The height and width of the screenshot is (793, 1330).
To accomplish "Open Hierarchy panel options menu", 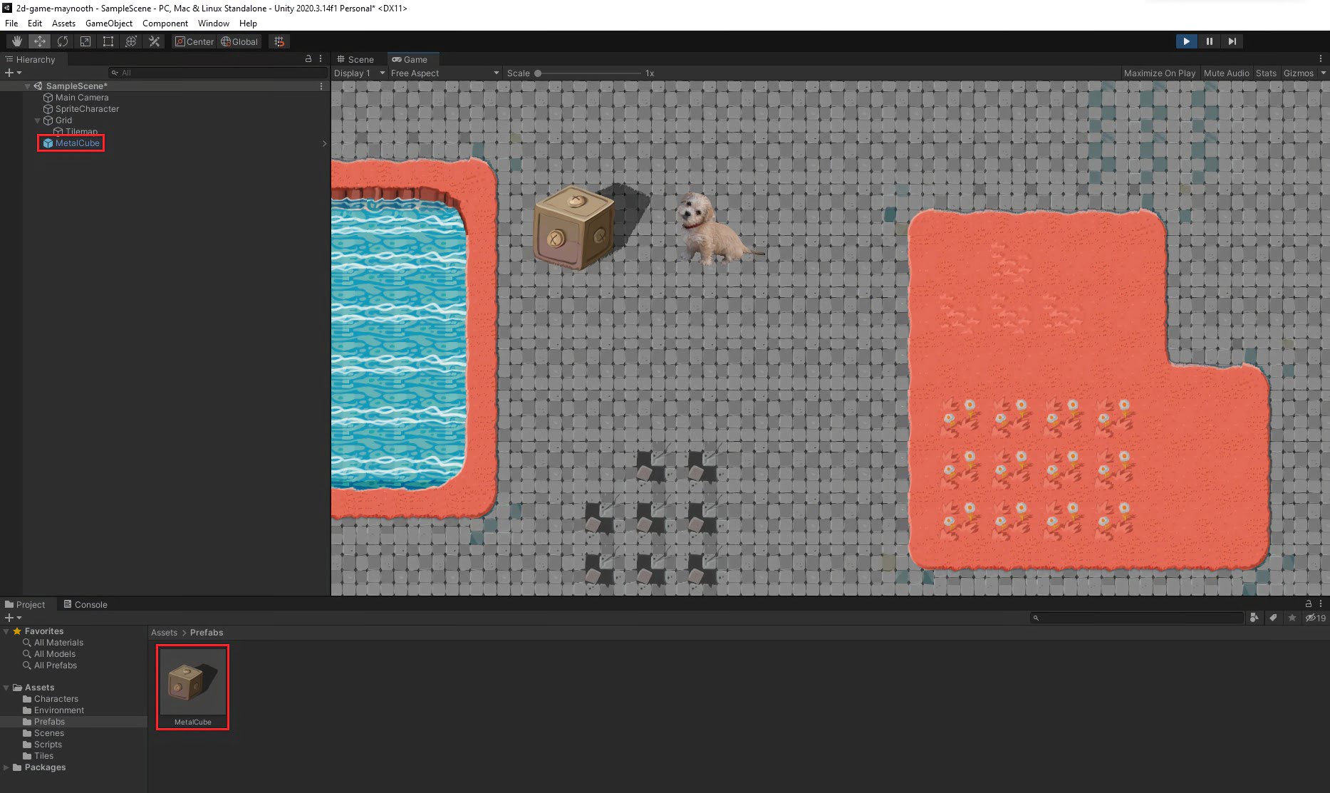I will 321,59.
